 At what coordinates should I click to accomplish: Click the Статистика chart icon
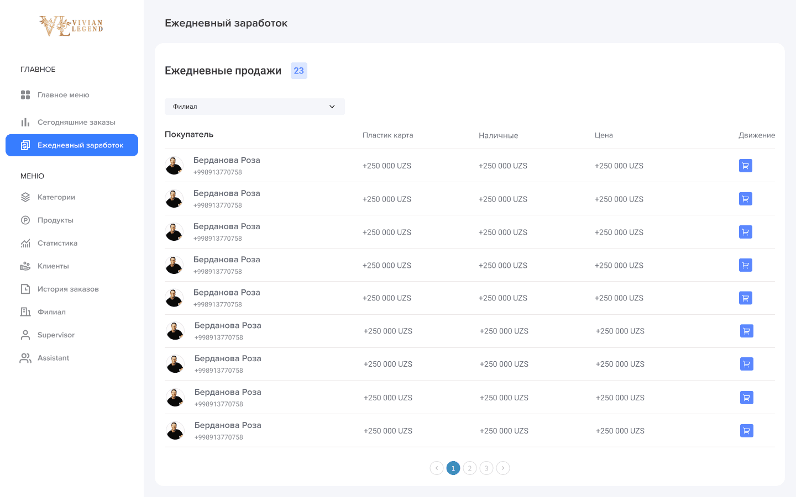click(25, 243)
